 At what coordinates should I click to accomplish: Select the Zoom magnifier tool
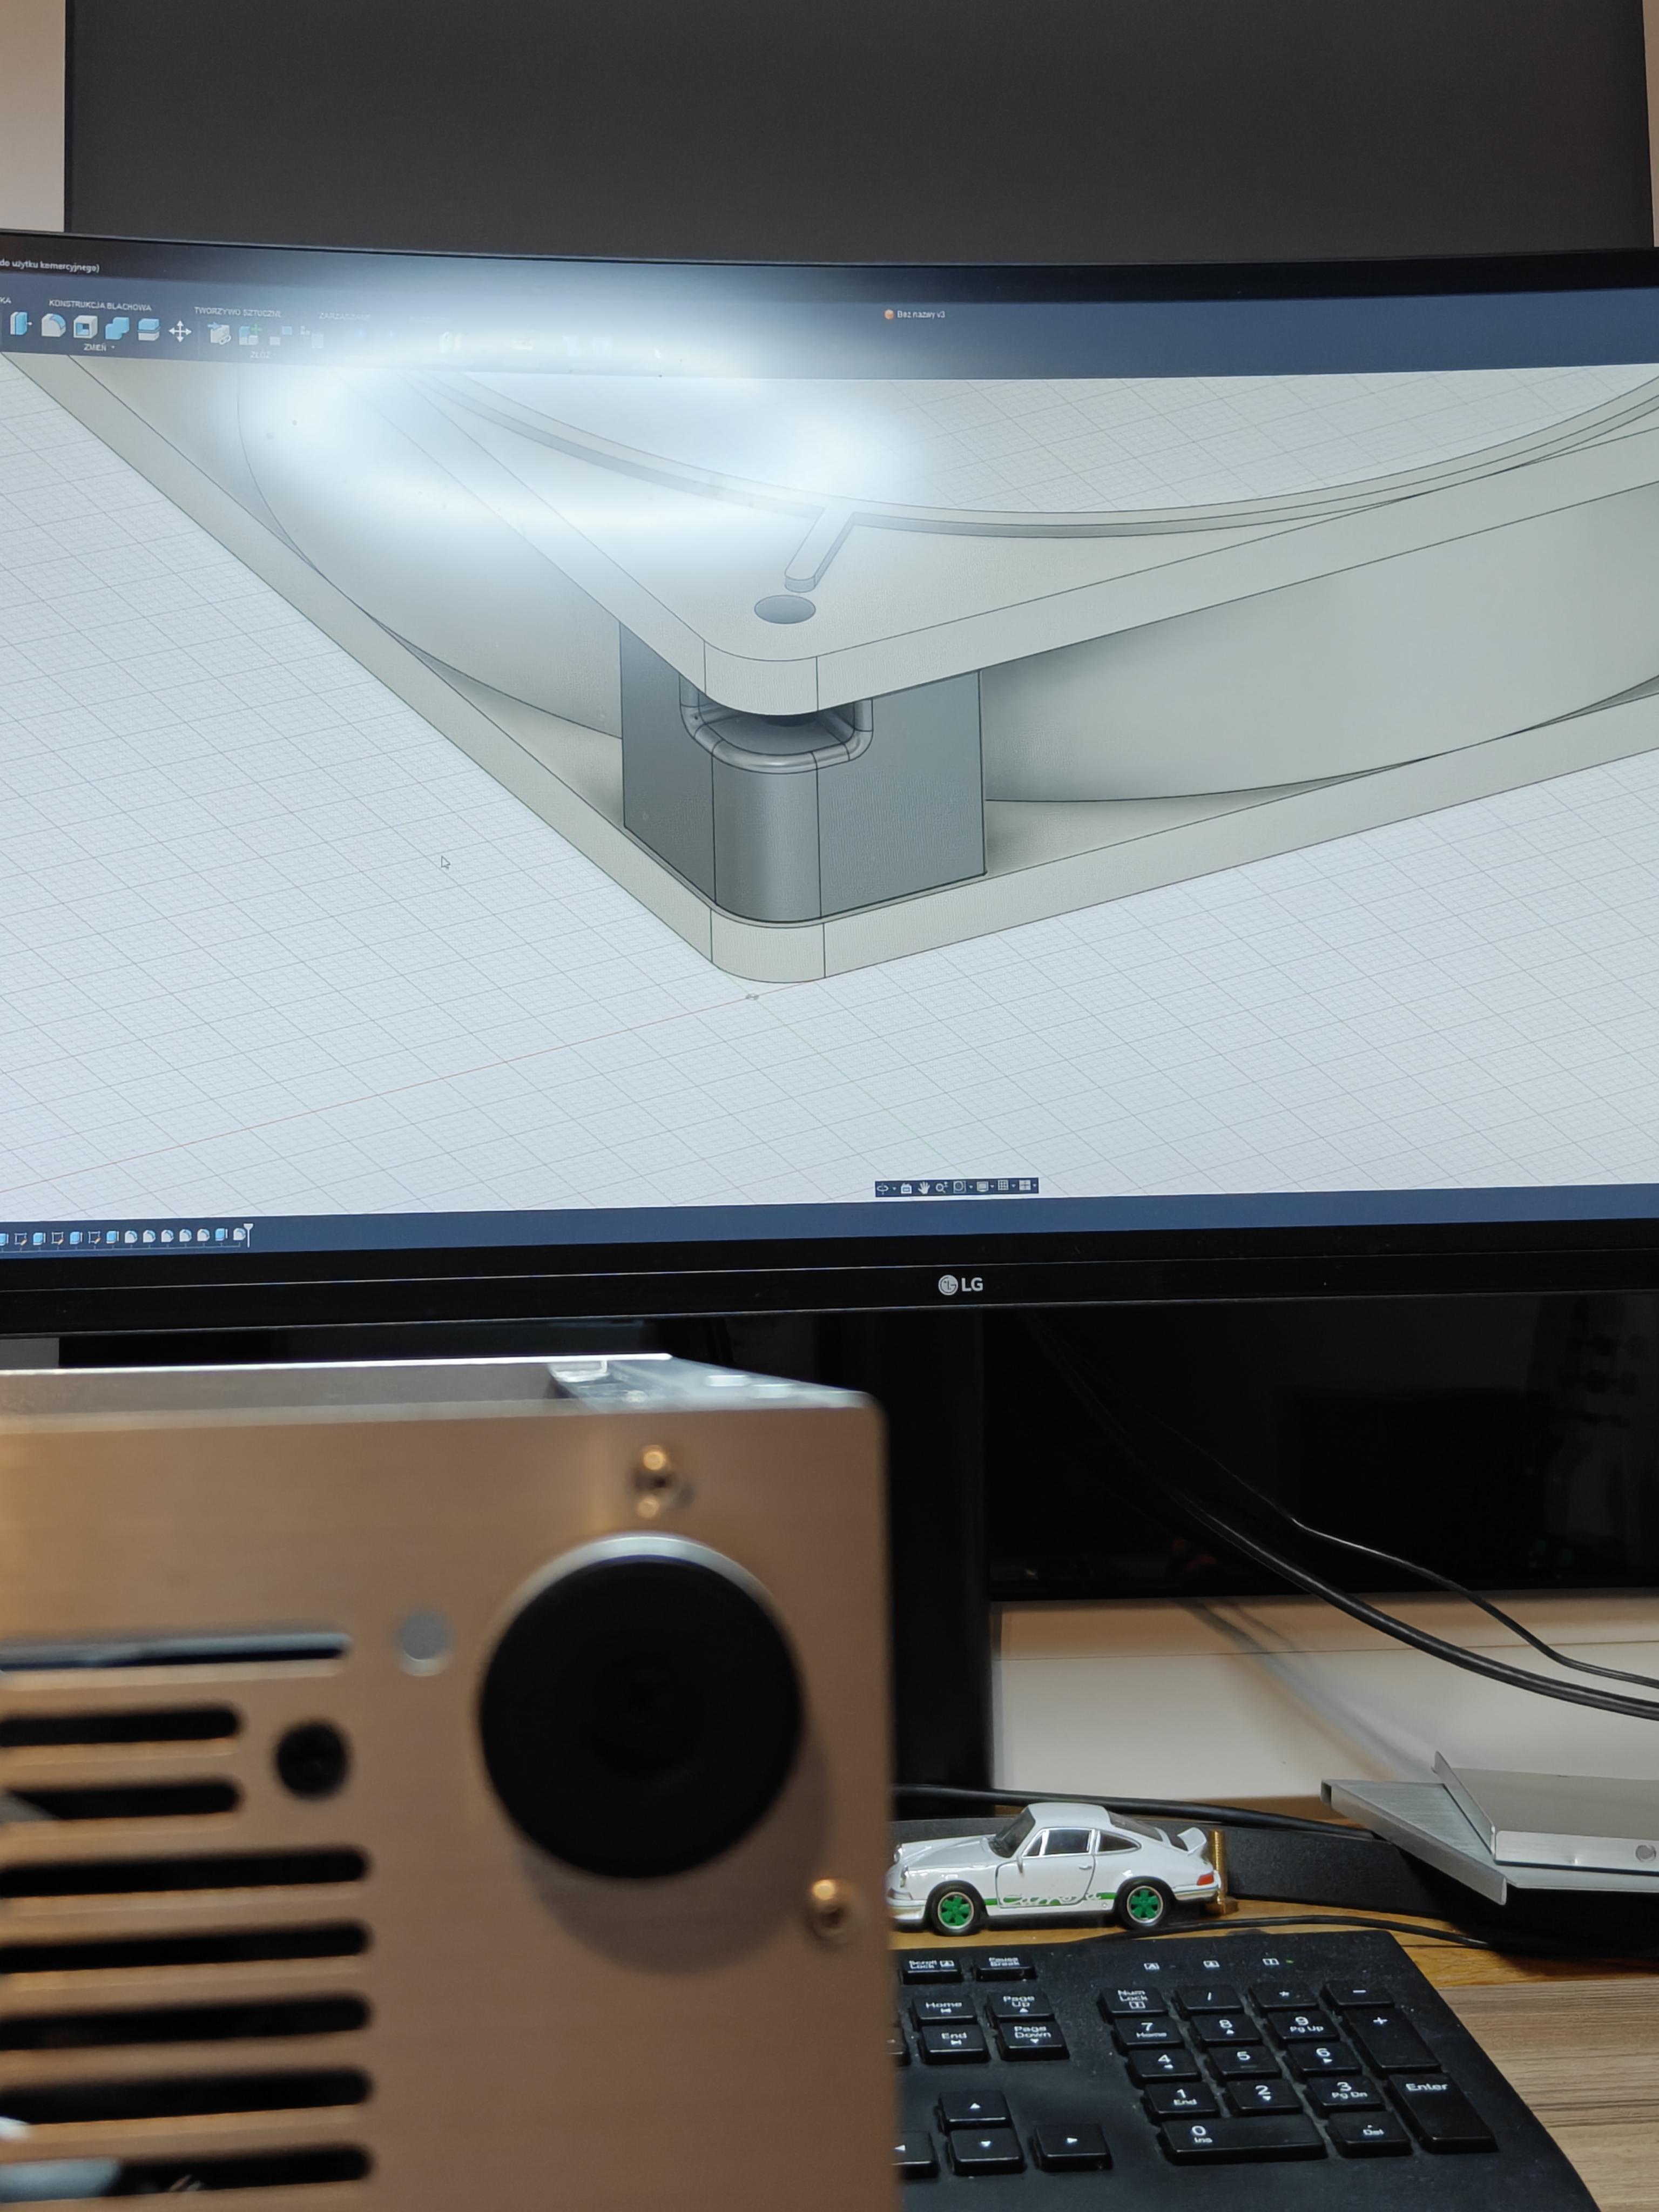tap(942, 1187)
